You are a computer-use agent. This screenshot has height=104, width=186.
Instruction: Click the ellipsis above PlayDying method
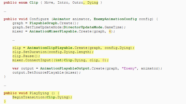[5, 86]
